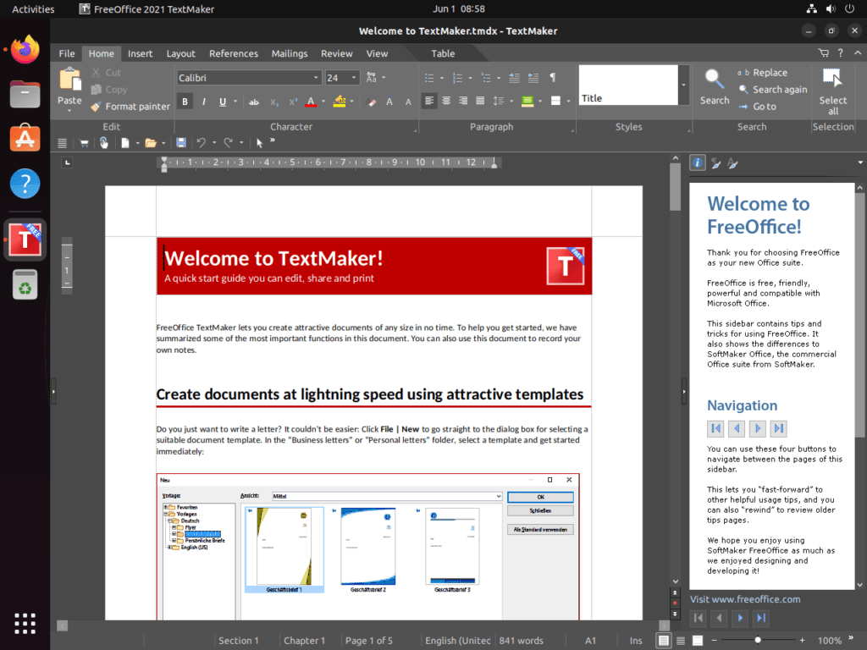Screen dimensions: 867x650
Task: Toggle bold formatting
Action: [185, 101]
